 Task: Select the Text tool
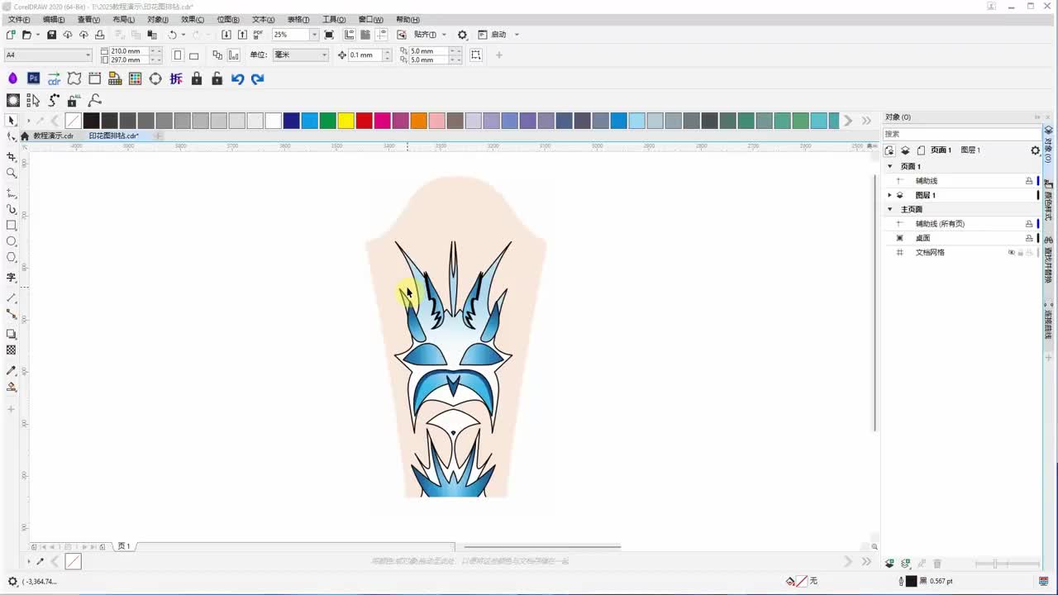point(12,278)
